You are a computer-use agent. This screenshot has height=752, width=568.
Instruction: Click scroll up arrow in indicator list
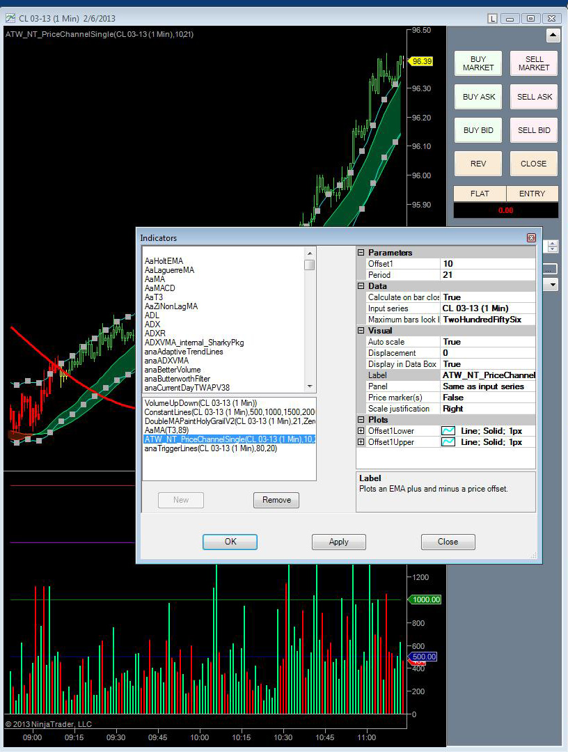[310, 253]
